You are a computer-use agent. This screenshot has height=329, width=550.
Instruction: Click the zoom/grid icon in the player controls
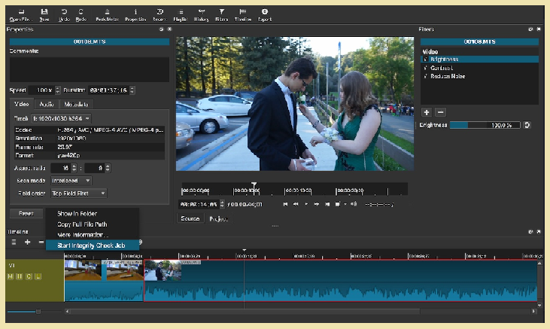click(337, 204)
